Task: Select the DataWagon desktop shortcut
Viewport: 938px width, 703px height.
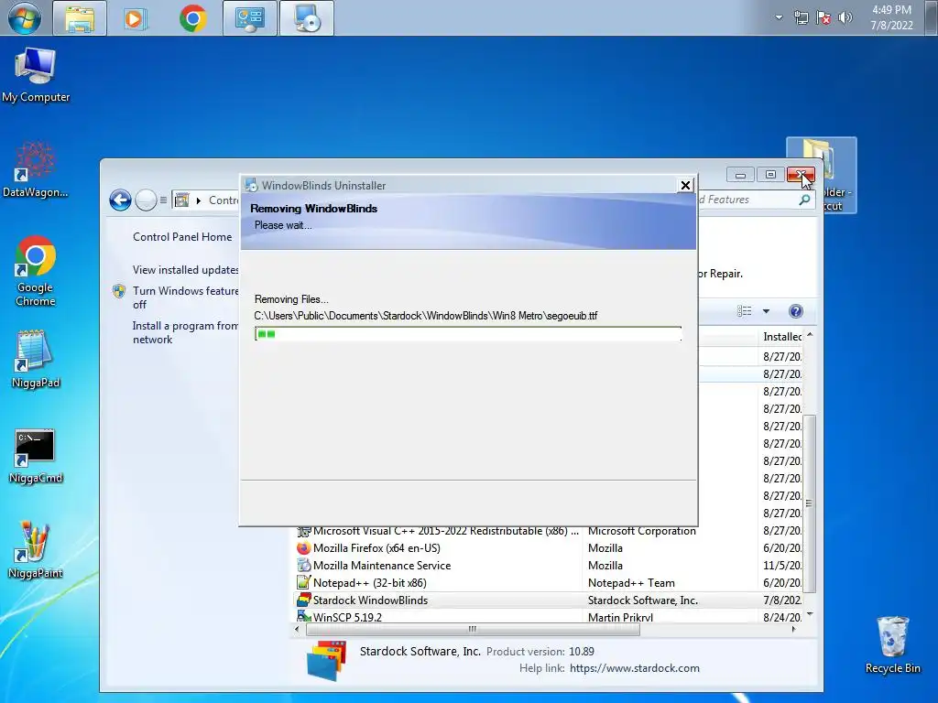Action: tap(36, 169)
